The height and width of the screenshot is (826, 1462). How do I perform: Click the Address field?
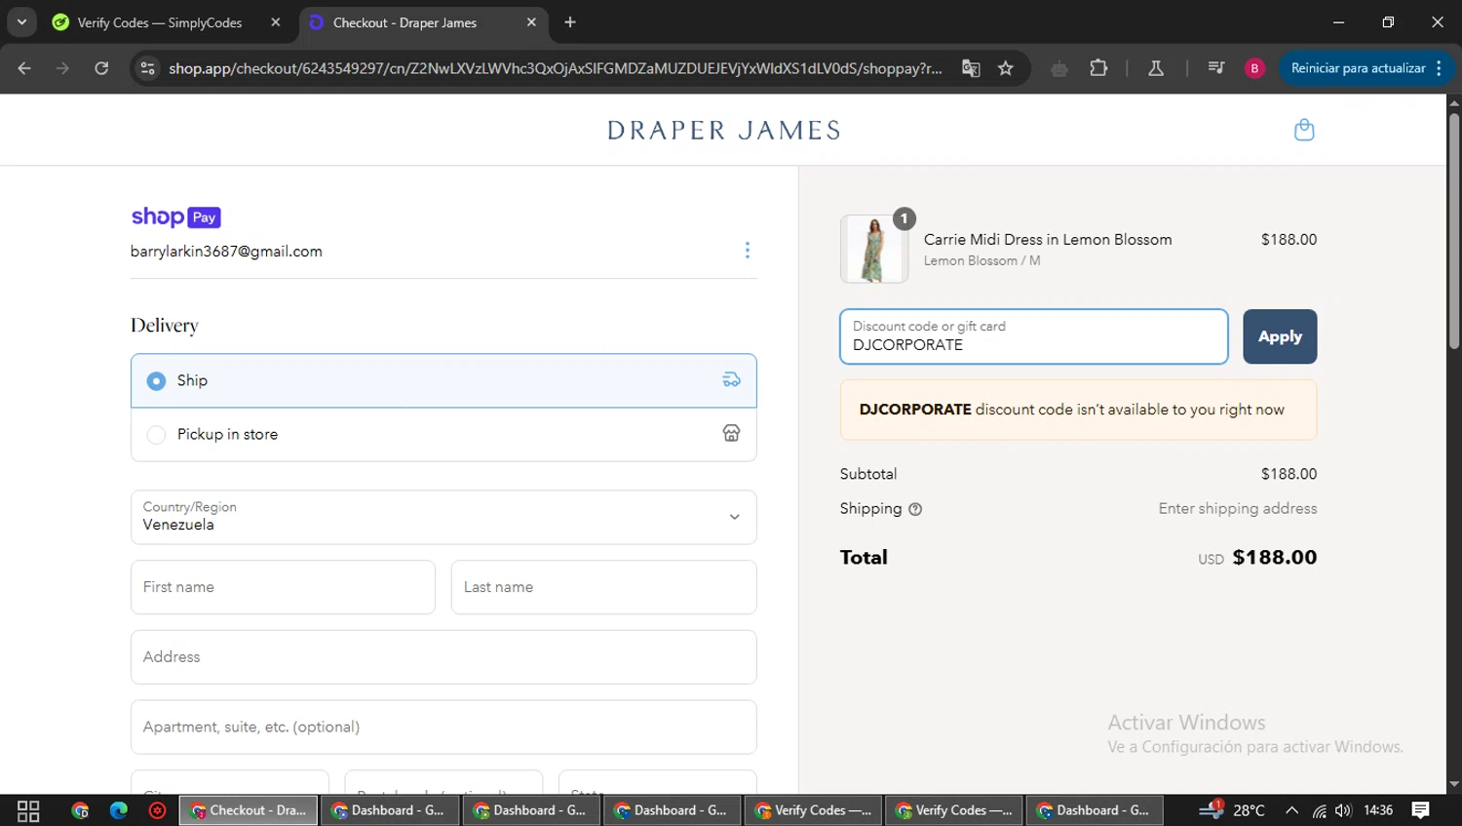(443, 657)
